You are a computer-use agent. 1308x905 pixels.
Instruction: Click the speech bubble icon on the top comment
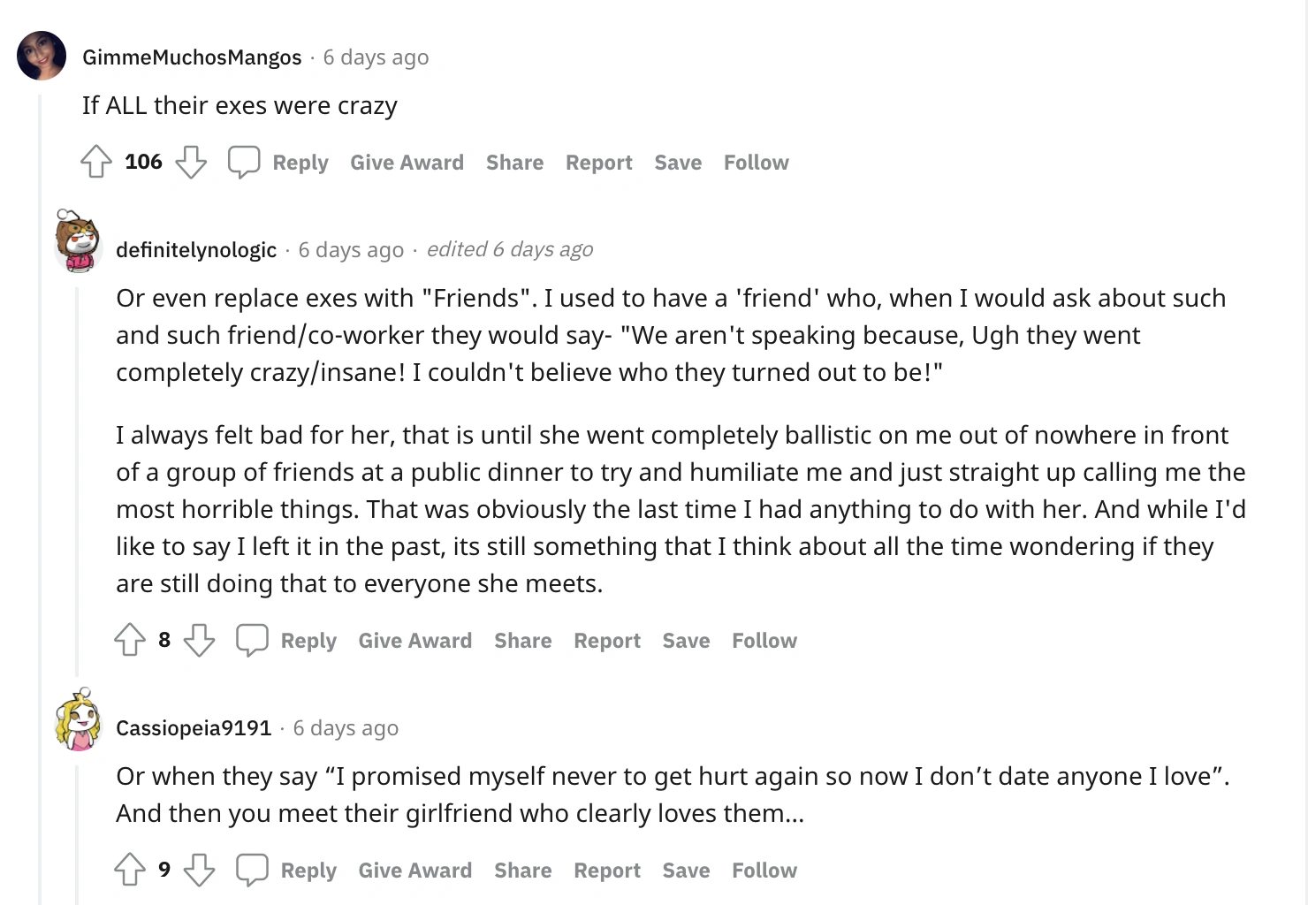click(245, 162)
